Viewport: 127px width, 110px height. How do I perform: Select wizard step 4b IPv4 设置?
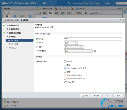click(x=13, y=44)
